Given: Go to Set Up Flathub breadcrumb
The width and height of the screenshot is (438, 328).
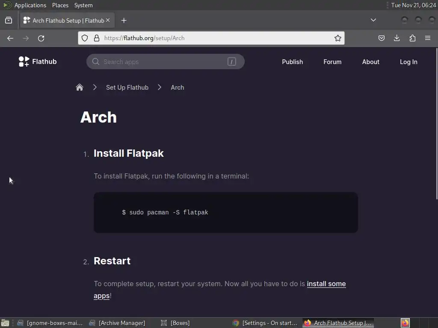Looking at the screenshot, I should (127, 88).
